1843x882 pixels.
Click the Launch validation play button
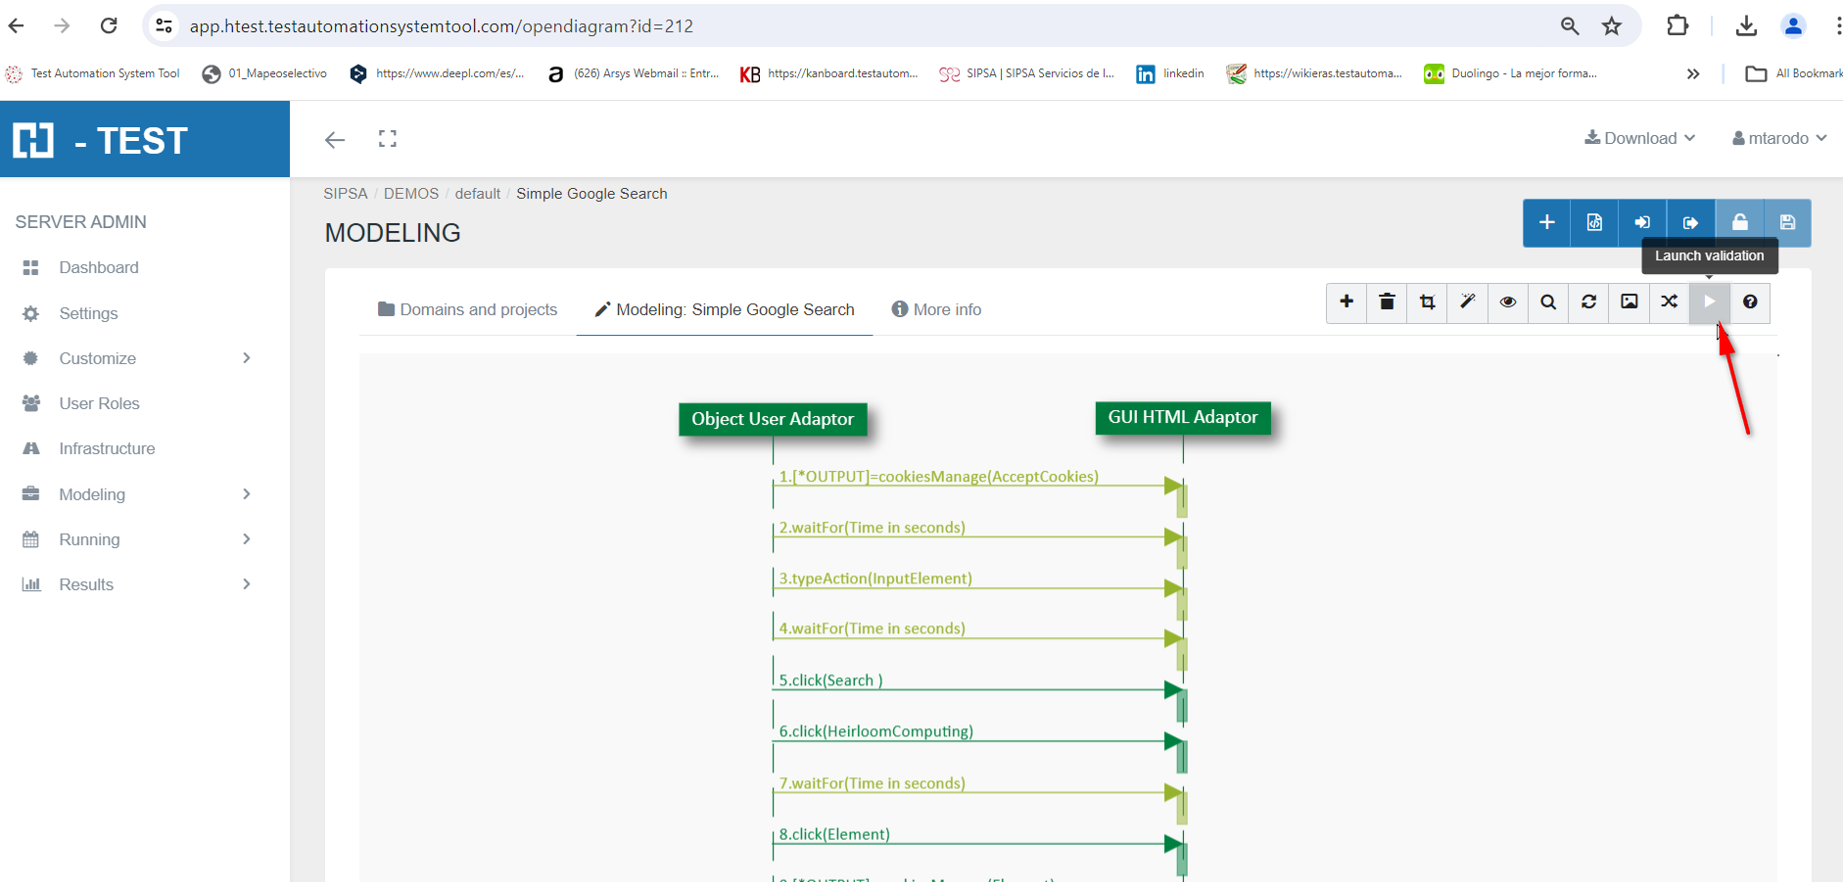click(1709, 302)
